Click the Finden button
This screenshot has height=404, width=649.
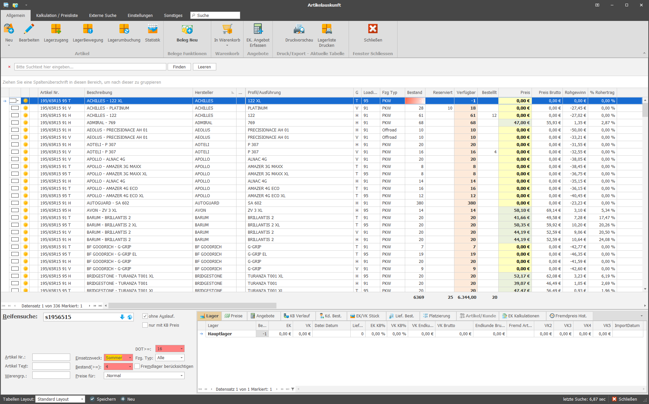179,67
